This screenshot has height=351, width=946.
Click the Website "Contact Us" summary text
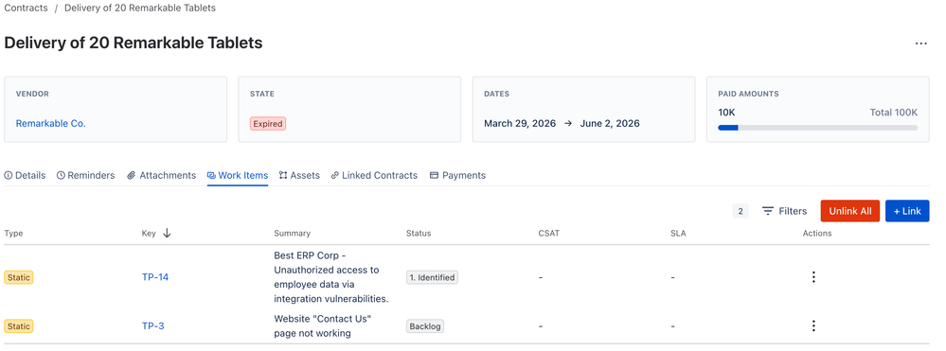[322, 326]
